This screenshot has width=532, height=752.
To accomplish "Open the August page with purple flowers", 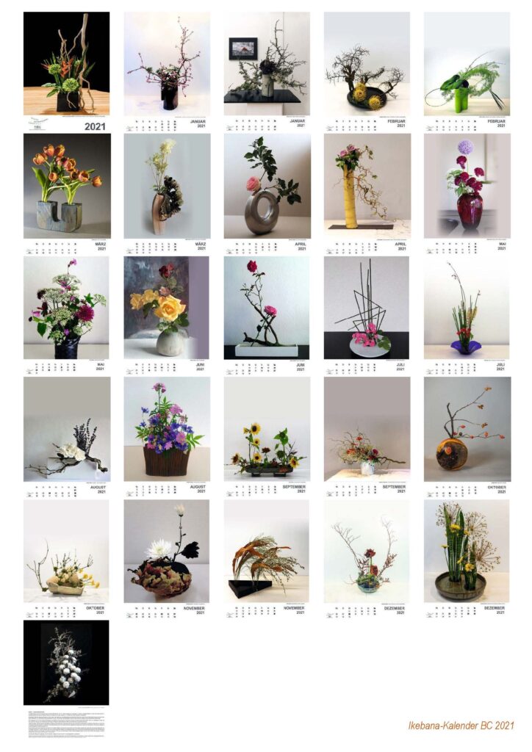I will click(x=167, y=437).
